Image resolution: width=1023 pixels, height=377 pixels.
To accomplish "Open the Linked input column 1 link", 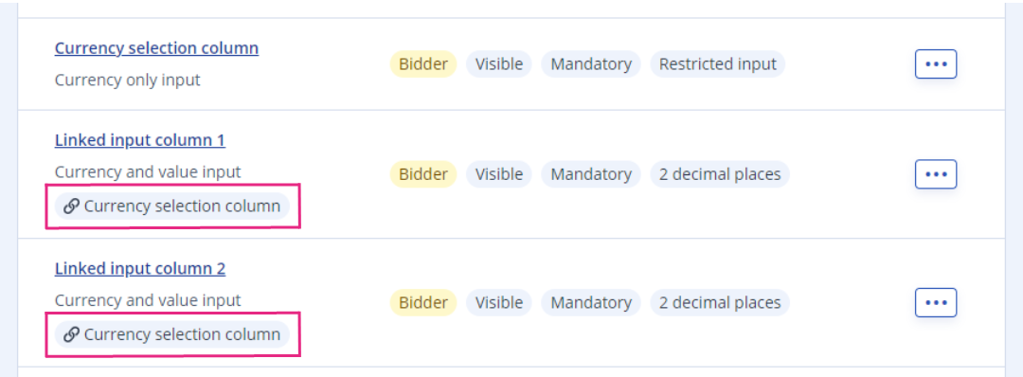I will click(x=140, y=140).
